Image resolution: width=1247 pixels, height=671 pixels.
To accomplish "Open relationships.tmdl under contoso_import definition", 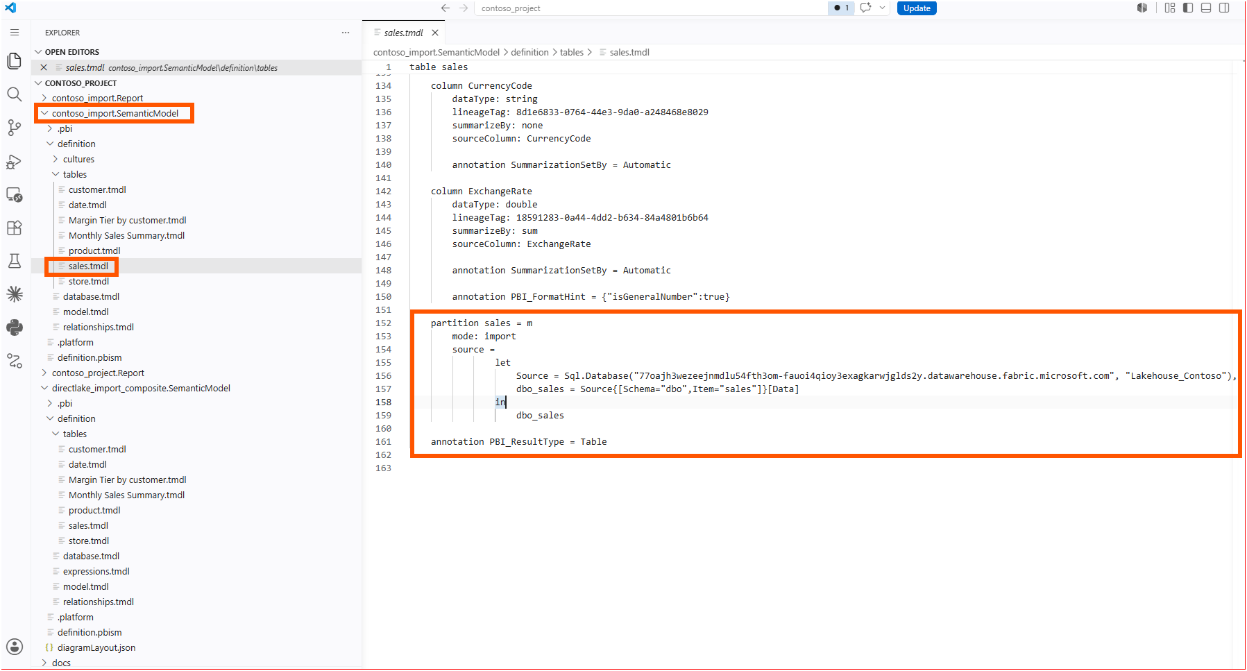I will [99, 327].
